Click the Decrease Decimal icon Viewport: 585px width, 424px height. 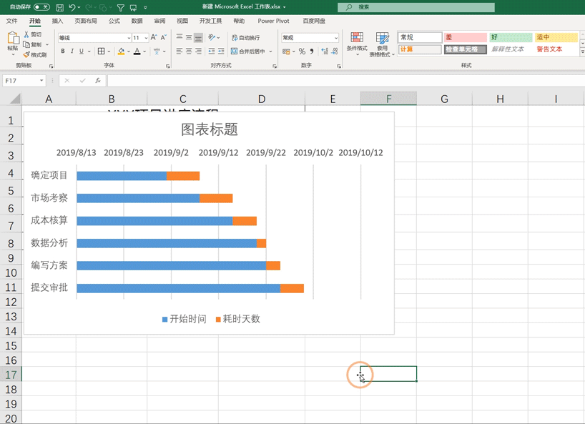click(335, 51)
